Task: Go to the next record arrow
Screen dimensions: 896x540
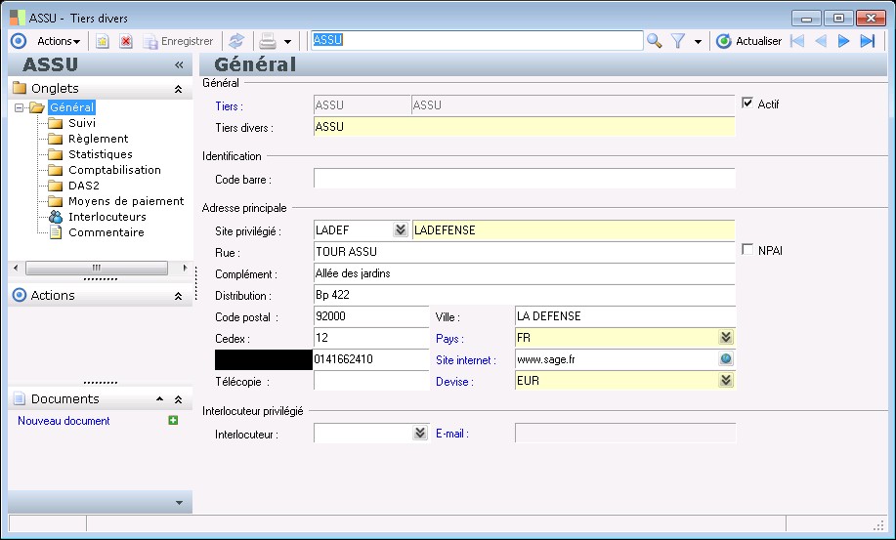Action: (x=844, y=41)
